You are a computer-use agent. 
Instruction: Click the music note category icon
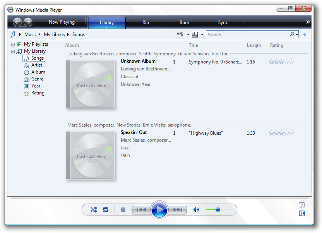point(13,34)
